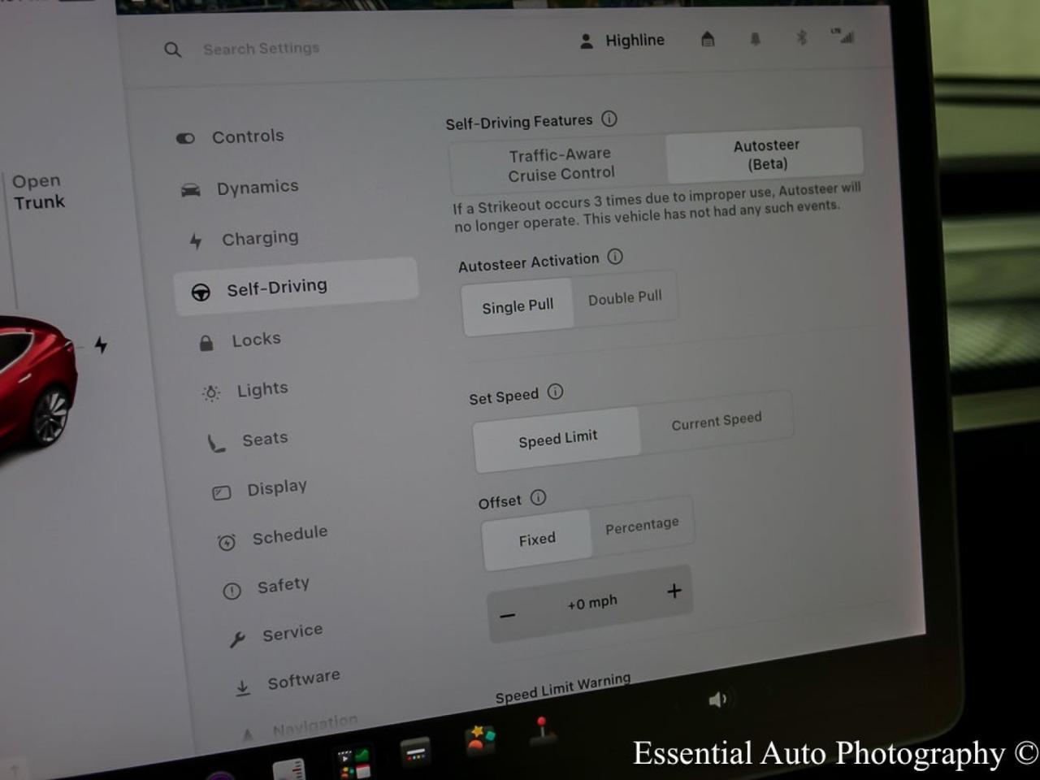The image size is (1040, 780).
Task: Choose Fixed offset type
Action: [537, 539]
